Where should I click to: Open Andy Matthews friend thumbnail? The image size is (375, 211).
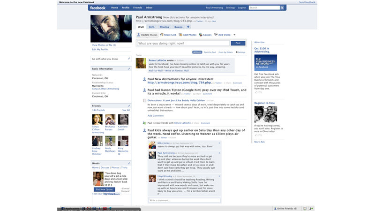[110, 141]
